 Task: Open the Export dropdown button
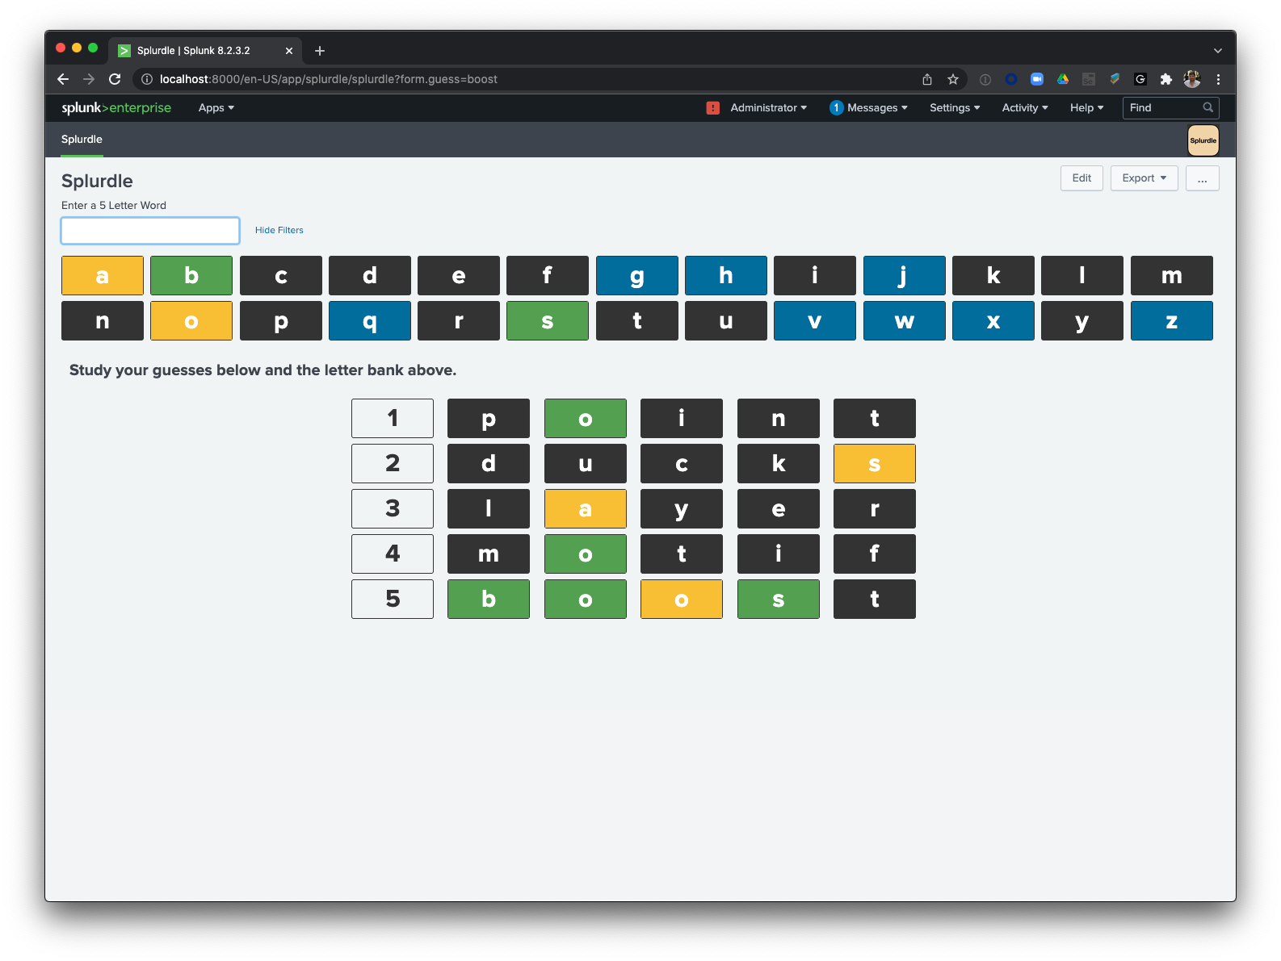1144,178
